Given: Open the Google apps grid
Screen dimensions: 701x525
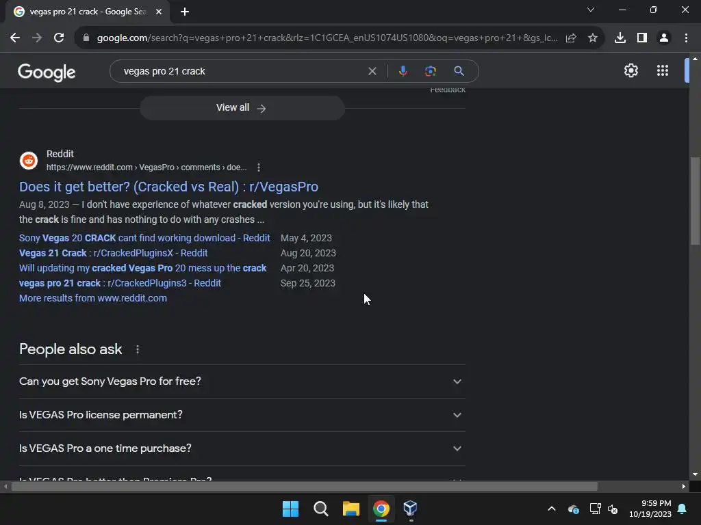Looking at the screenshot, I should 663,70.
